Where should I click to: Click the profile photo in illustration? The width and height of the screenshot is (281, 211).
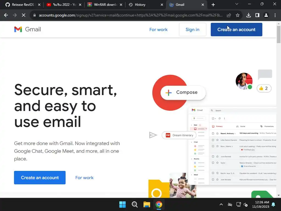(244, 81)
